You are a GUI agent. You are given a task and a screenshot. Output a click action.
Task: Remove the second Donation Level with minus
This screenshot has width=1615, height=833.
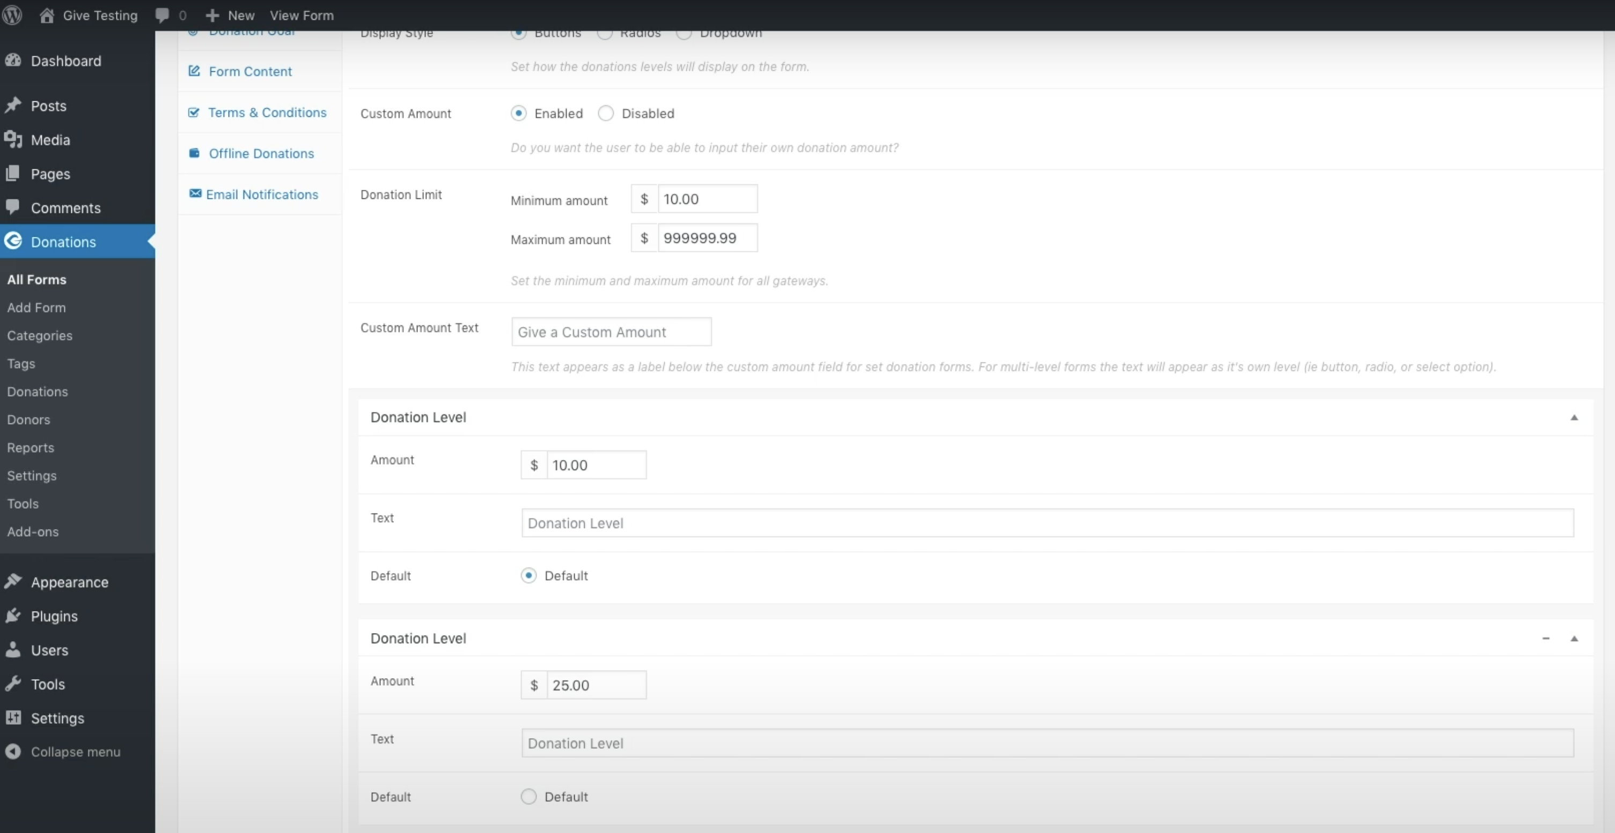1545,639
